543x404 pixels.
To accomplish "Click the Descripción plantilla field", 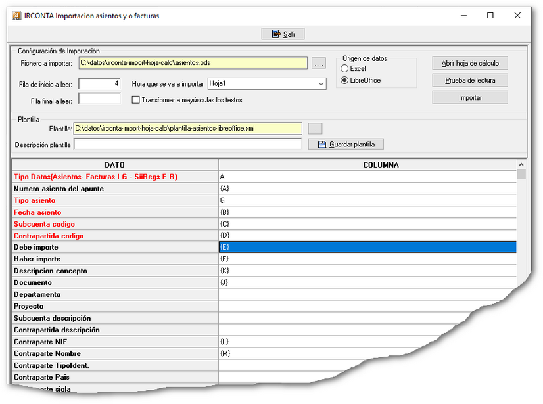I will pos(188,145).
